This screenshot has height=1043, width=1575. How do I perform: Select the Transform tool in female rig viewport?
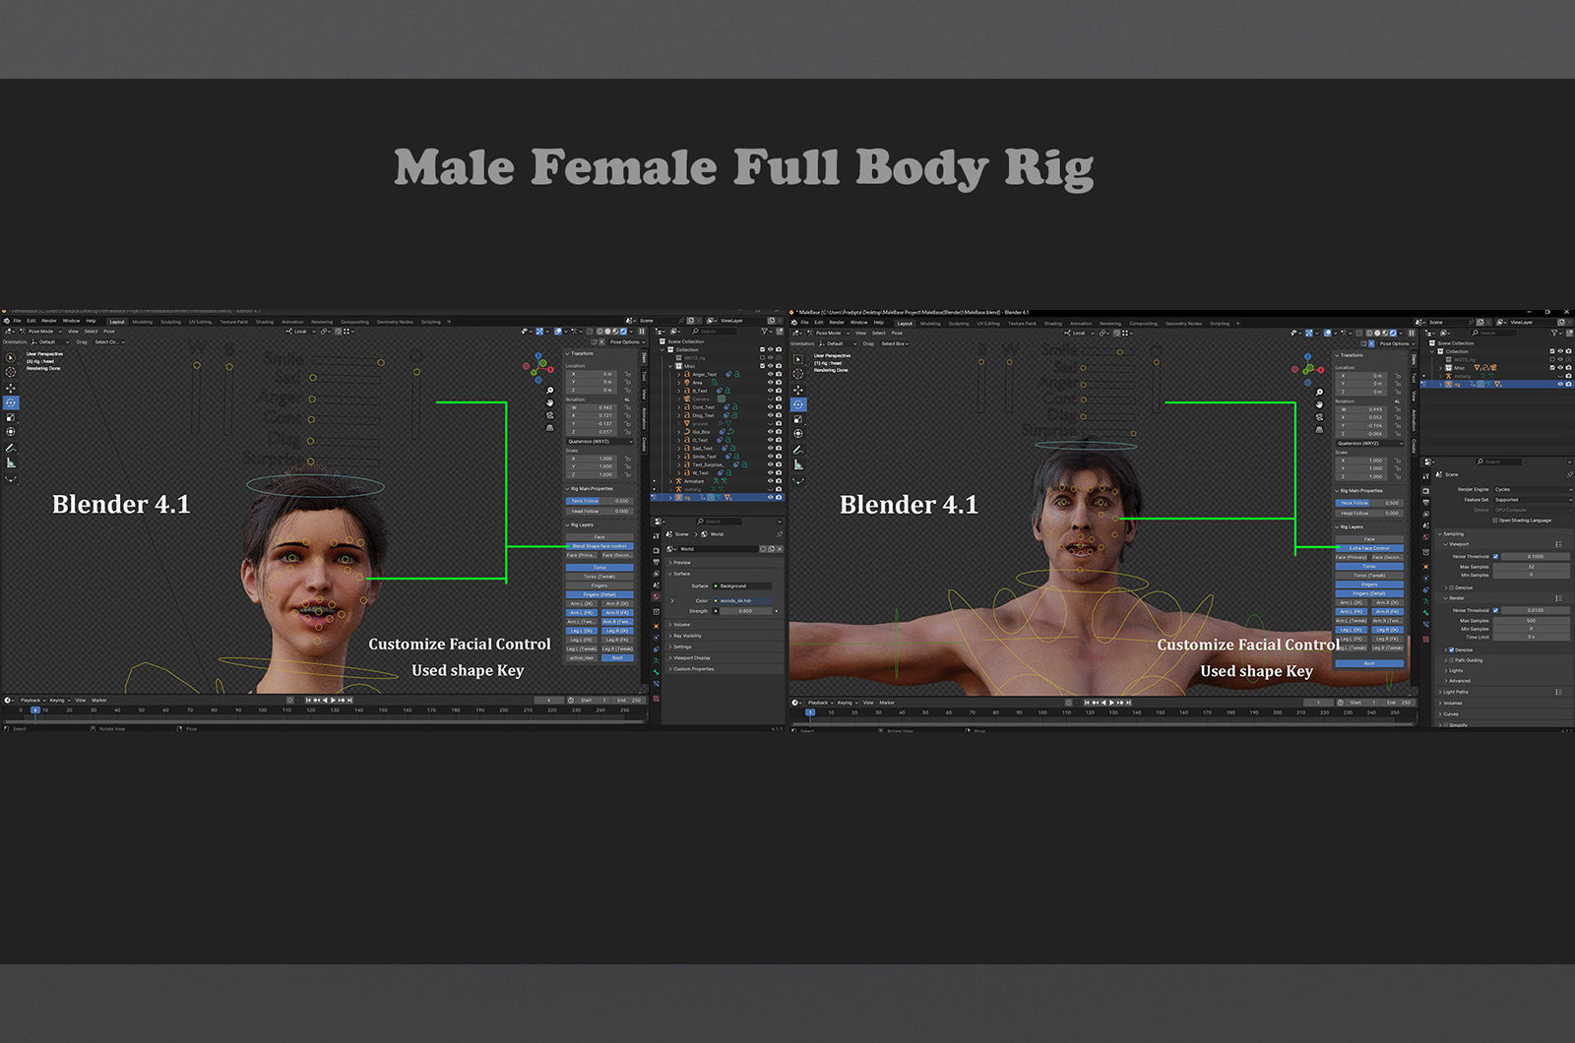click(11, 432)
